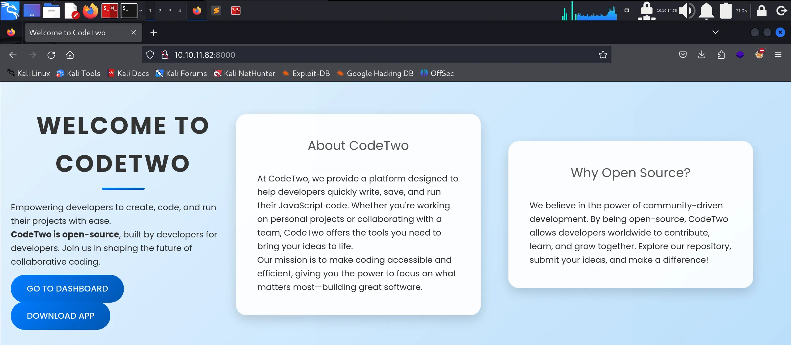Show the tracking protection shield info
This screenshot has width=791, height=345.
[x=150, y=55]
